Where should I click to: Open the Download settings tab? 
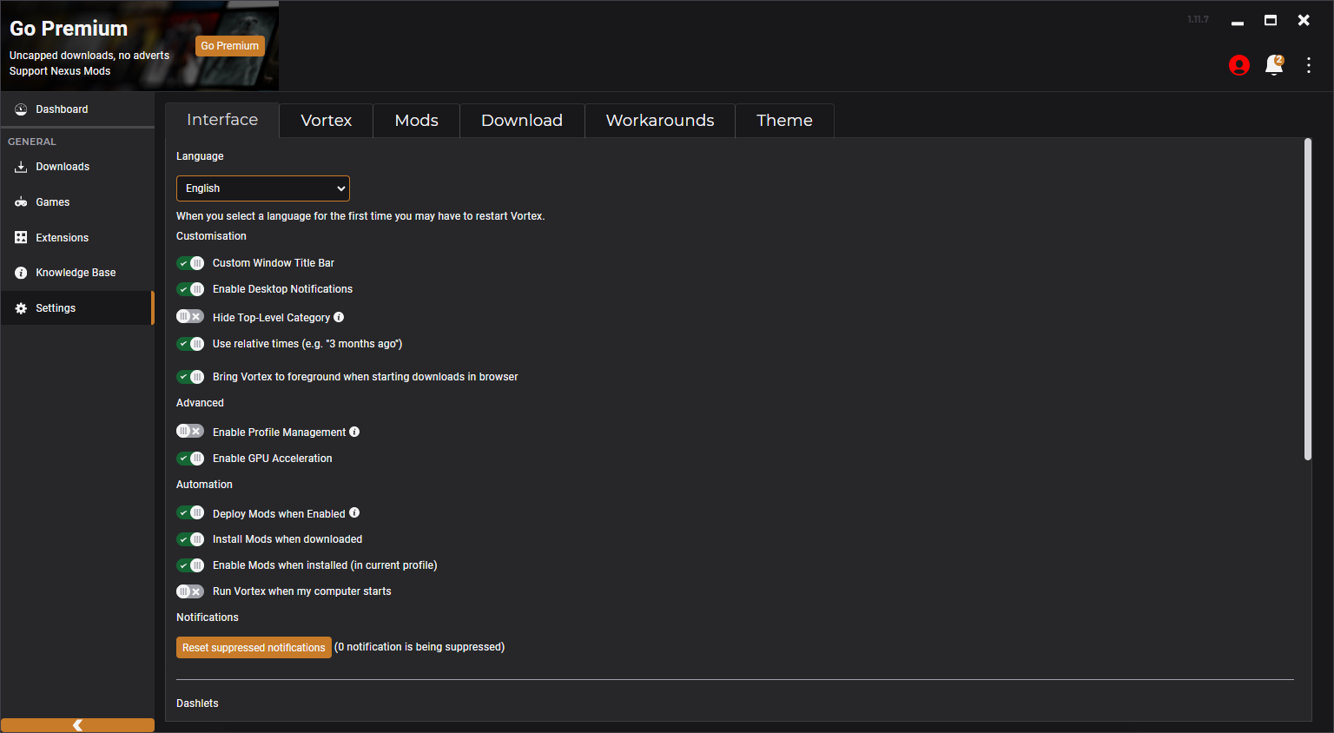pyautogui.click(x=522, y=121)
